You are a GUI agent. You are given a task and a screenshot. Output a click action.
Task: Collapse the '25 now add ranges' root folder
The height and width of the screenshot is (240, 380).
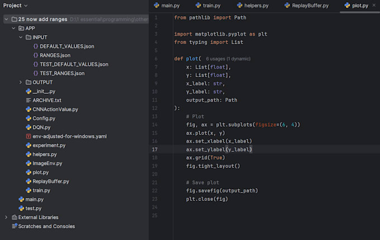[x=6, y=19]
